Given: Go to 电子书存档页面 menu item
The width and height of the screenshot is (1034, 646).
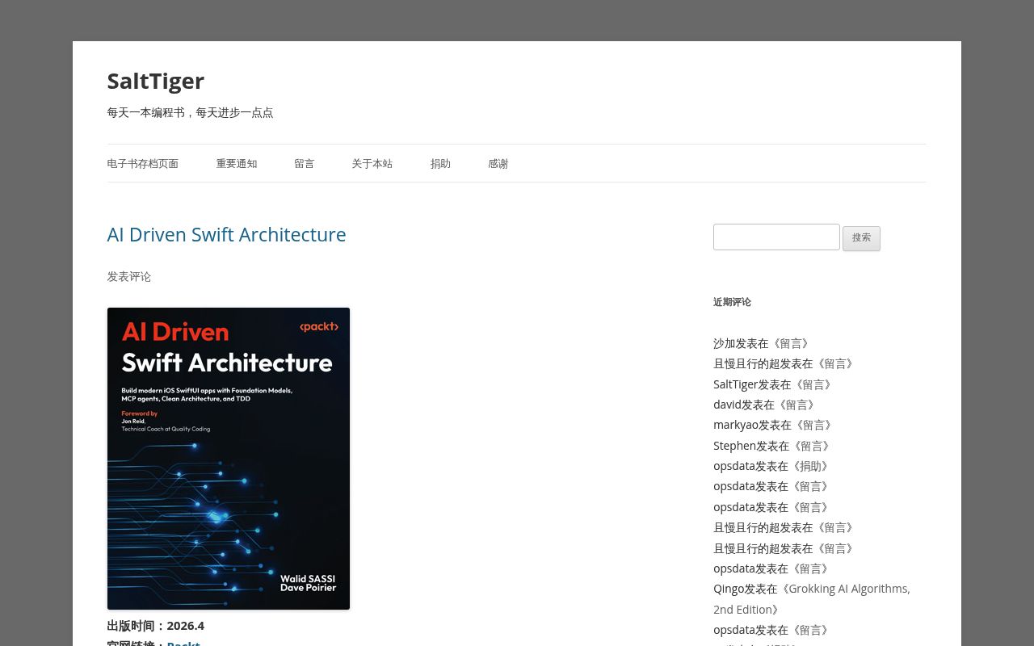Looking at the screenshot, I should click(x=142, y=163).
